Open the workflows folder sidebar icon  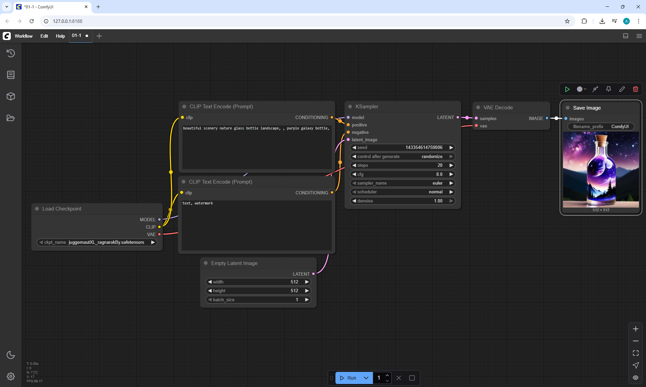pos(11,118)
